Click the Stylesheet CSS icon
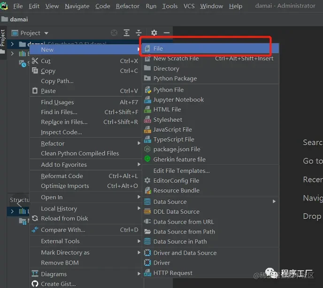 click(147, 120)
